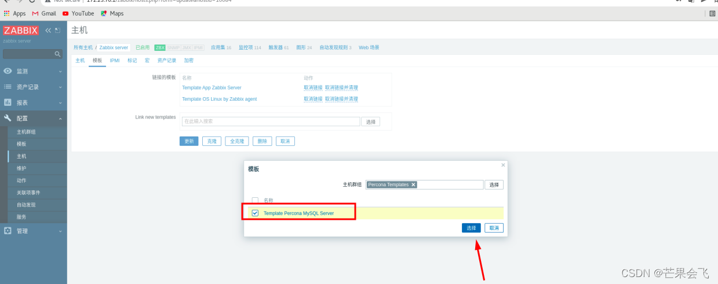Remove the Percona Templates tag
Image resolution: width=718 pixels, height=284 pixels.
click(x=413, y=185)
